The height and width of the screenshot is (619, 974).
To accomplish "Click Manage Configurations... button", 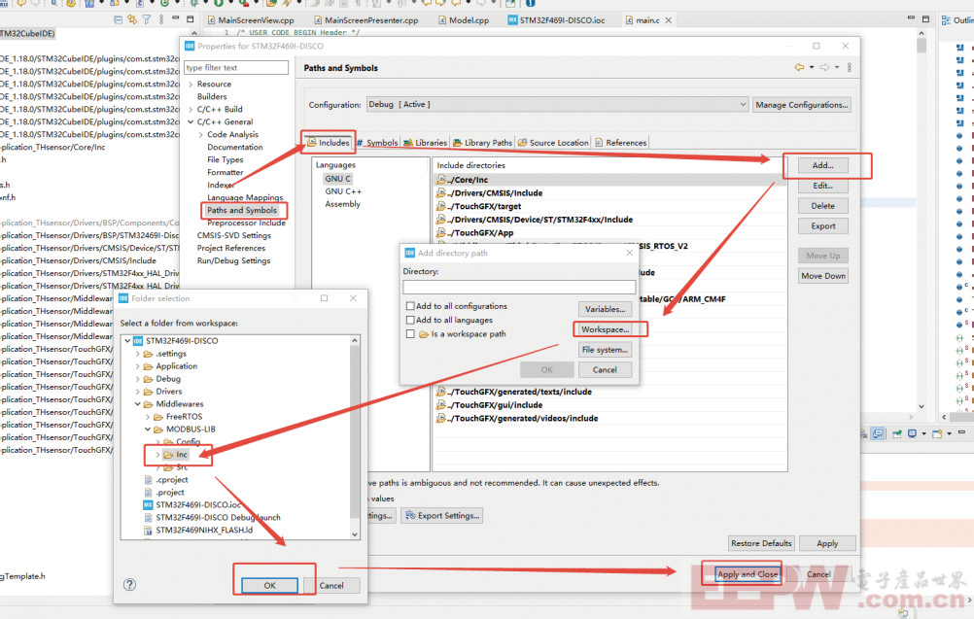I will [x=802, y=105].
